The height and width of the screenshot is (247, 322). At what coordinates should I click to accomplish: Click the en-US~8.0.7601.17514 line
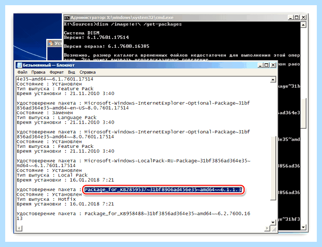point(73,108)
